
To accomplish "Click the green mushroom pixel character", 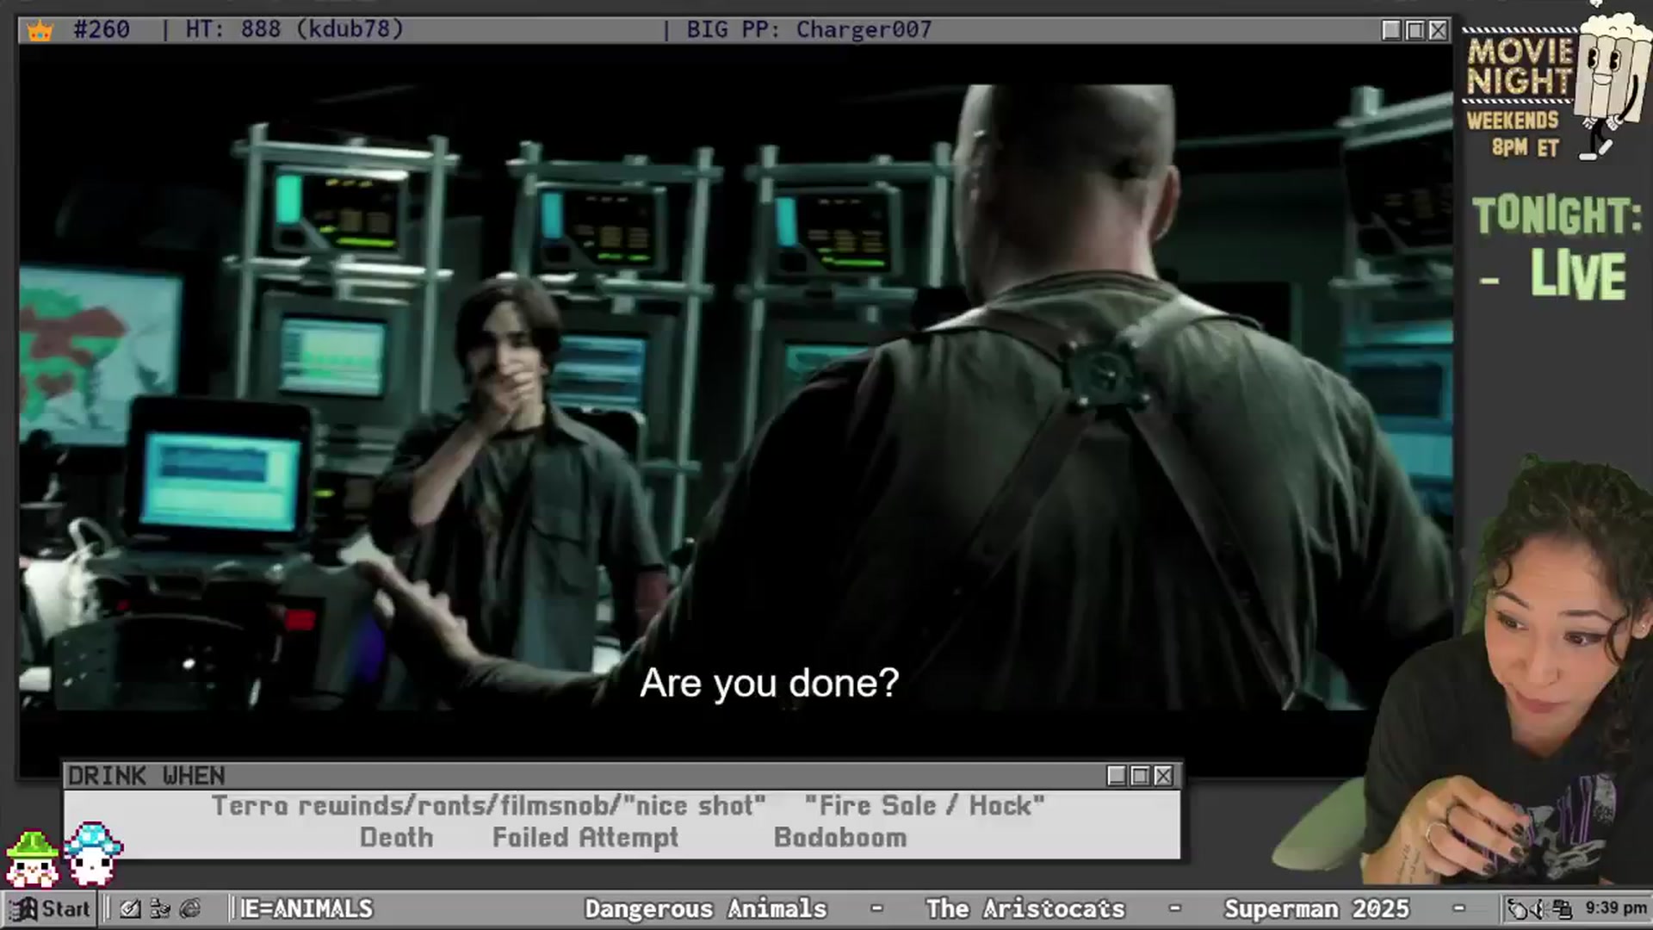I will click(32, 859).
